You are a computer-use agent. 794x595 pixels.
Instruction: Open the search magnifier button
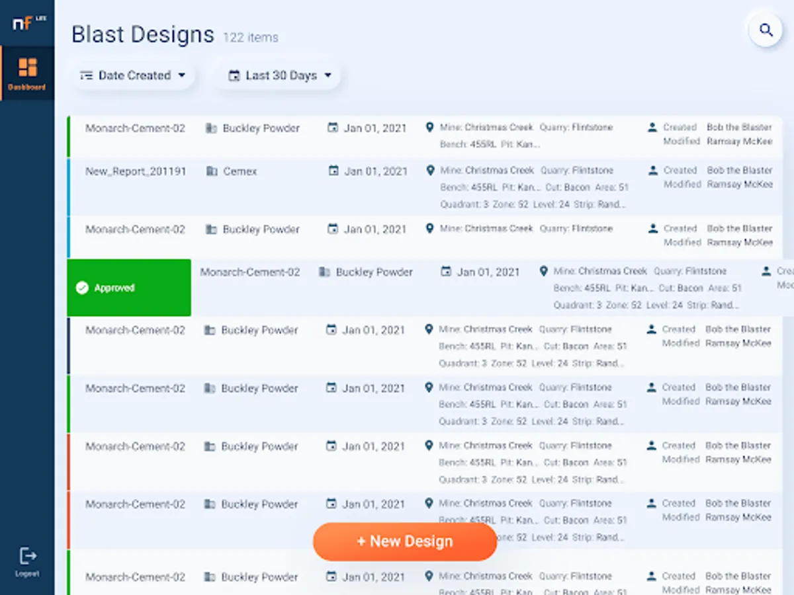pyautogui.click(x=766, y=30)
